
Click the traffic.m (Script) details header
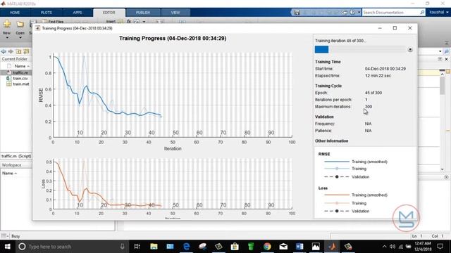(16, 156)
